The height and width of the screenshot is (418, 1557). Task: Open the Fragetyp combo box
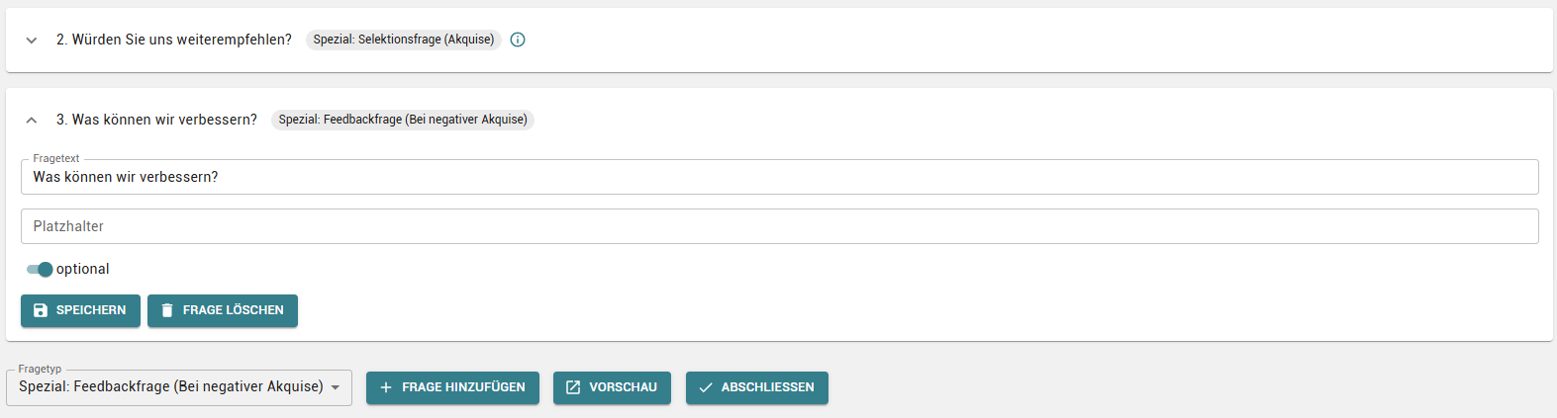click(171, 387)
